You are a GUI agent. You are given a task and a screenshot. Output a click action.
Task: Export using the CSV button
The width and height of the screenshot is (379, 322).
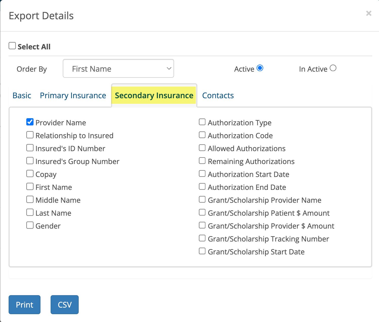point(65,305)
